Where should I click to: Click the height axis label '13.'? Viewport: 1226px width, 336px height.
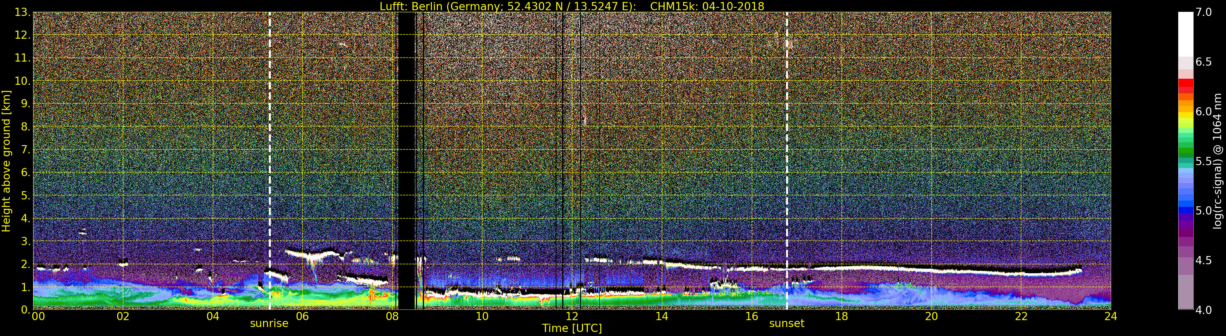22,12
